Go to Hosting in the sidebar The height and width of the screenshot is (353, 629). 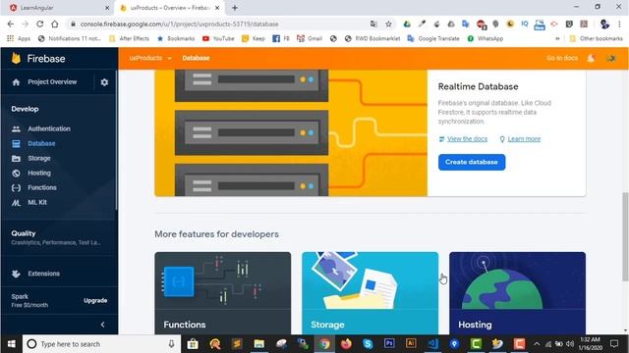tap(39, 173)
